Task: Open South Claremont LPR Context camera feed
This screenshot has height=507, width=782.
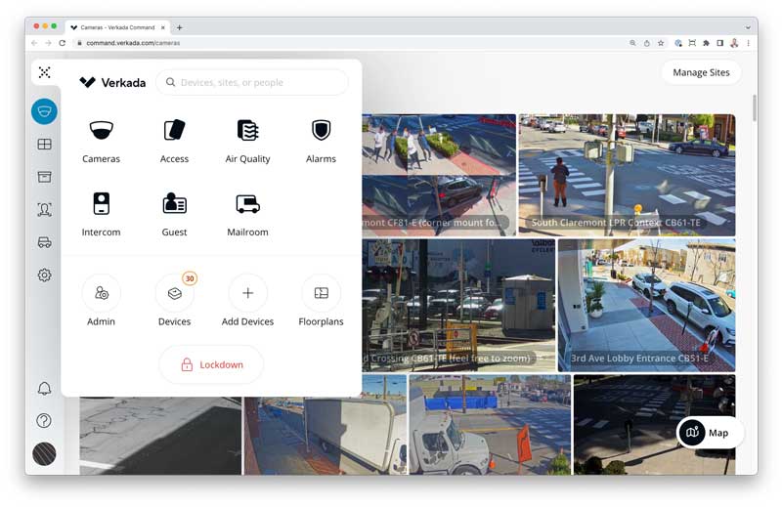Action: pyautogui.click(x=627, y=175)
